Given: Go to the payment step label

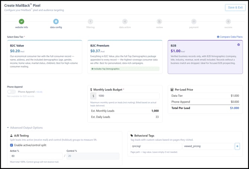Looking at the screenshot, I should click(x=194, y=27).
